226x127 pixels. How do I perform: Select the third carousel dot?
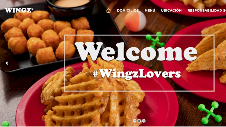pos(144,121)
